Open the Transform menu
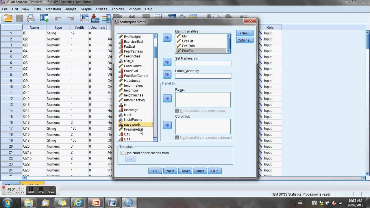The height and width of the screenshot is (208, 370). pyautogui.click(x=53, y=9)
